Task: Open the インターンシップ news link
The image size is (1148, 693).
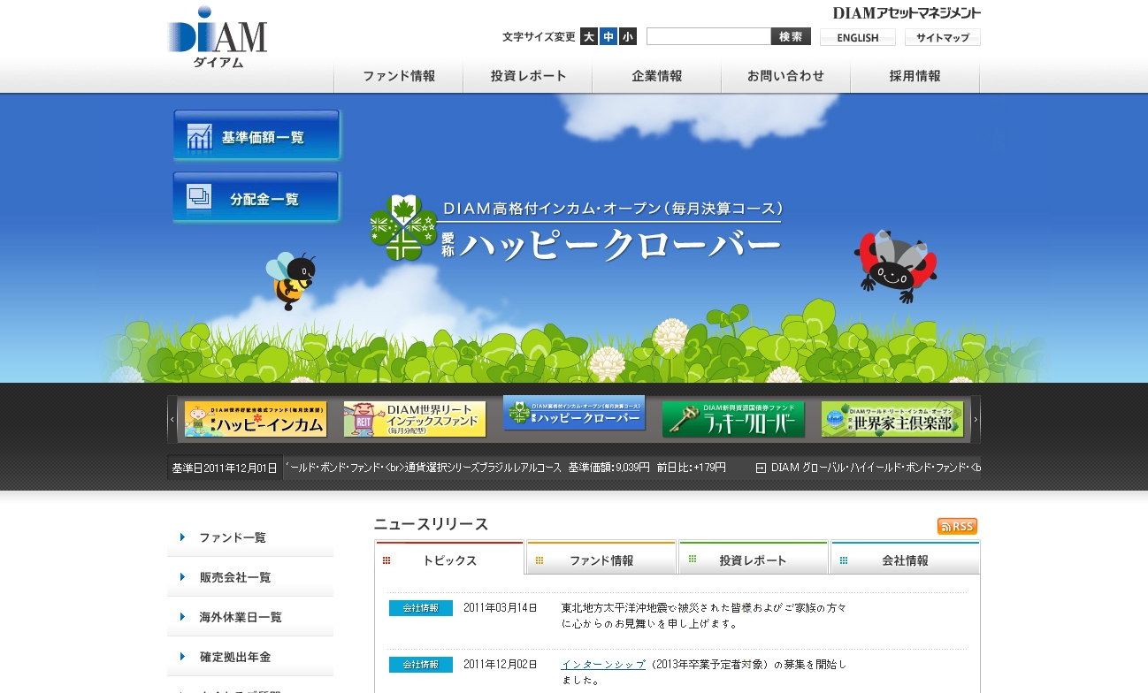Action: click(x=603, y=664)
